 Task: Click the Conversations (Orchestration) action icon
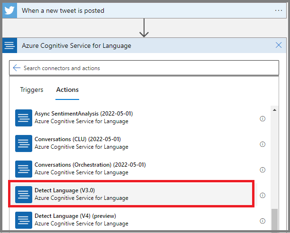tap(24, 169)
